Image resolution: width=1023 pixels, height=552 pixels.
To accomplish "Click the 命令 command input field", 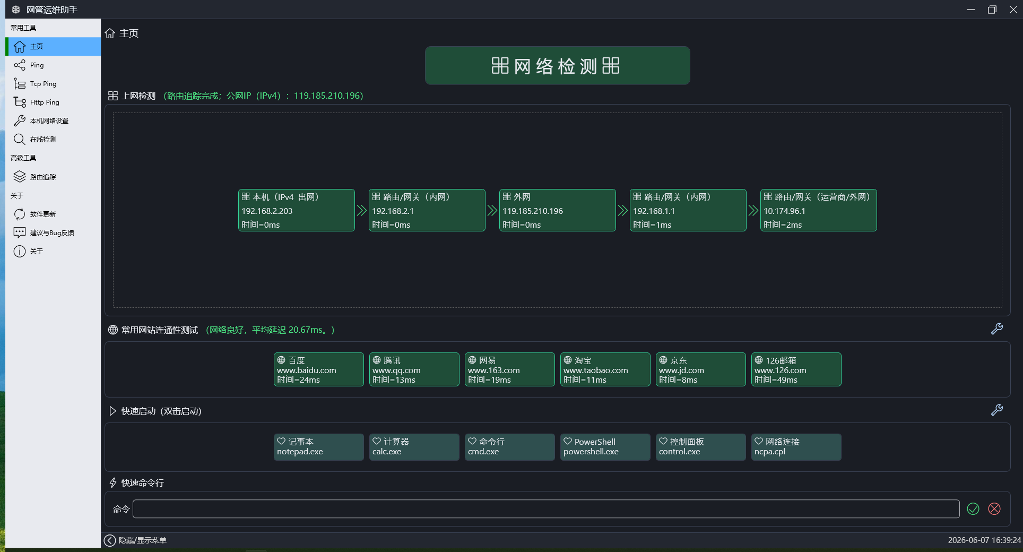I will 546,509.
